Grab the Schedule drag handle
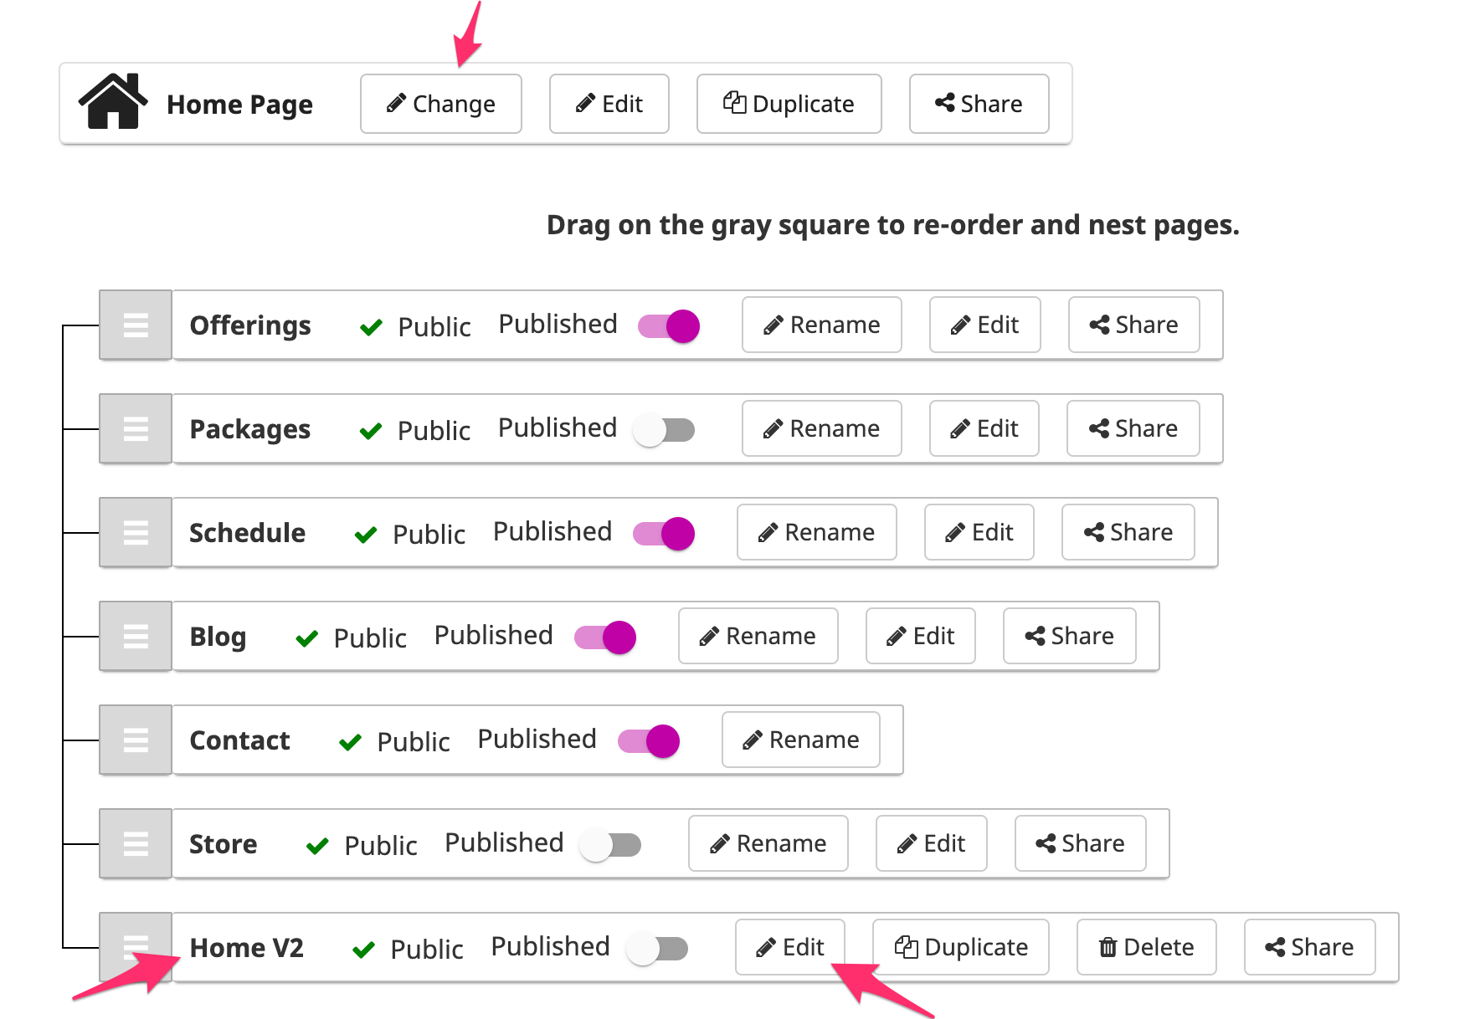The width and height of the screenshot is (1475, 1019). 136,532
